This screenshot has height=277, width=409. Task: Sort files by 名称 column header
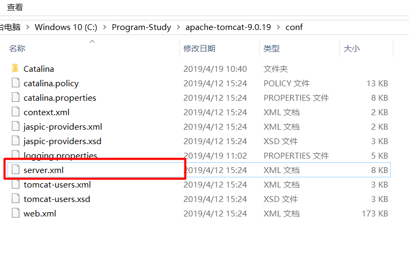17,49
